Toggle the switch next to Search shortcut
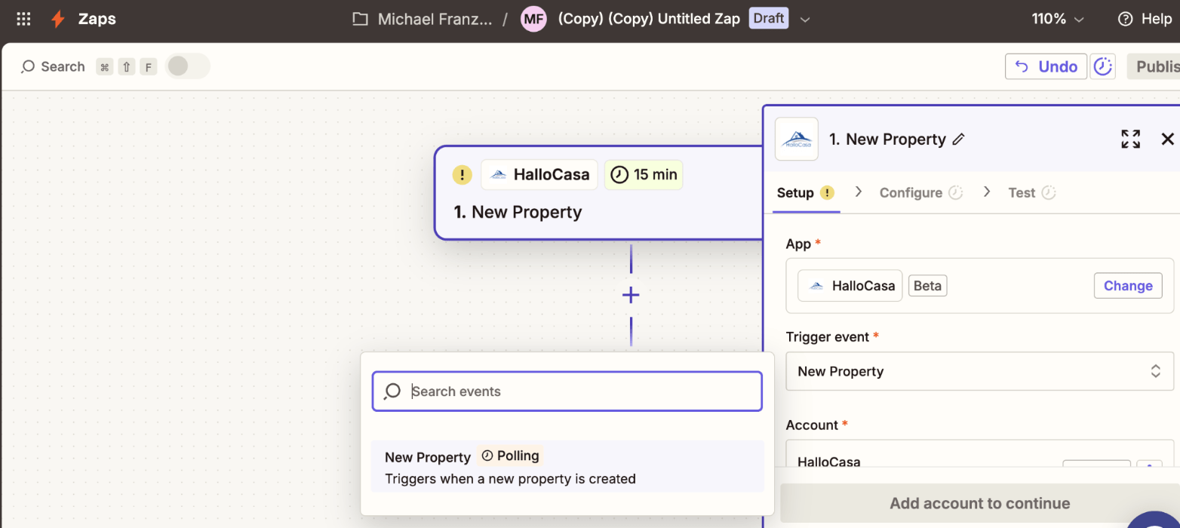 click(187, 66)
